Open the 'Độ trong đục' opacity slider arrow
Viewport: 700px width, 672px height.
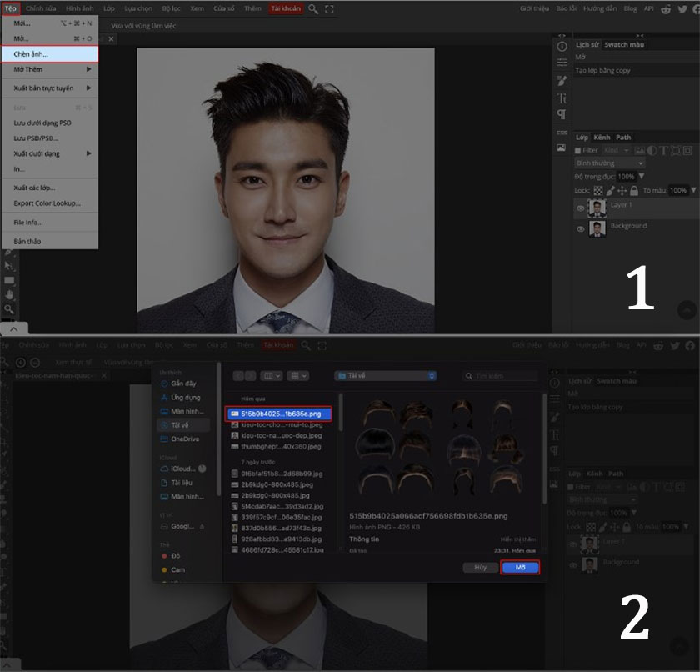(x=640, y=177)
